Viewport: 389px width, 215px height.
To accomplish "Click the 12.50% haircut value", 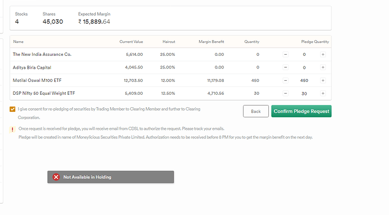I will coord(168,93).
